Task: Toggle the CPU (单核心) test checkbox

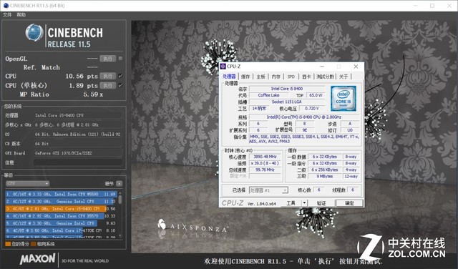Action: [120, 85]
